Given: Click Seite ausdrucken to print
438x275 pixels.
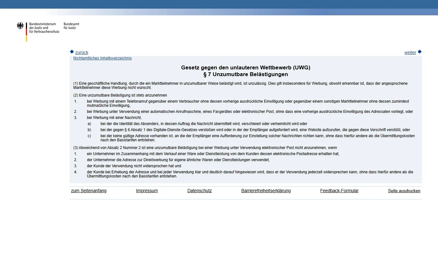Looking at the screenshot, I should tap(404, 191).
